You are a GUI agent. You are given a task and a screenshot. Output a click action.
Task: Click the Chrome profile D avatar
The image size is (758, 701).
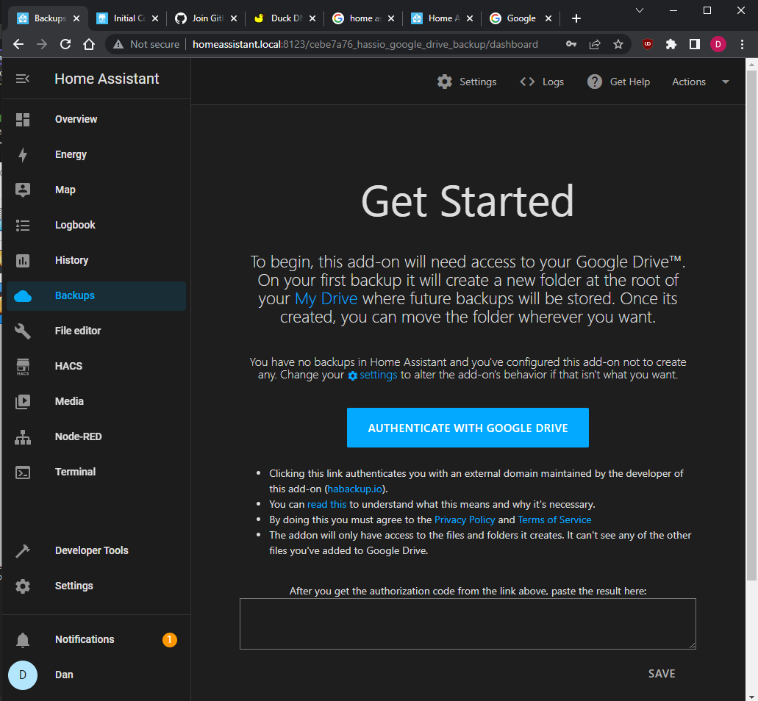click(718, 44)
